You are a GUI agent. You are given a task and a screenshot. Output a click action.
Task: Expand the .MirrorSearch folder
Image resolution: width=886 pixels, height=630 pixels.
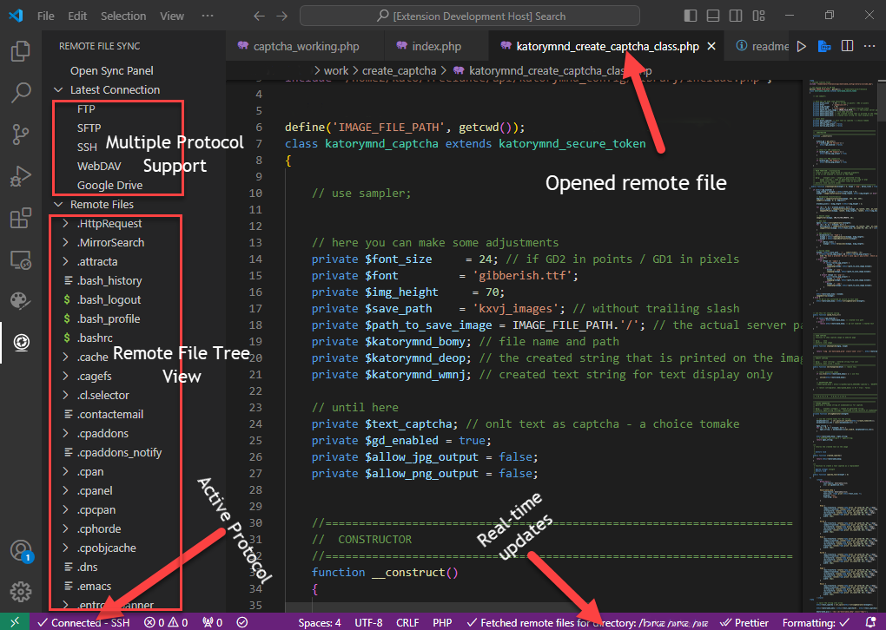click(65, 243)
